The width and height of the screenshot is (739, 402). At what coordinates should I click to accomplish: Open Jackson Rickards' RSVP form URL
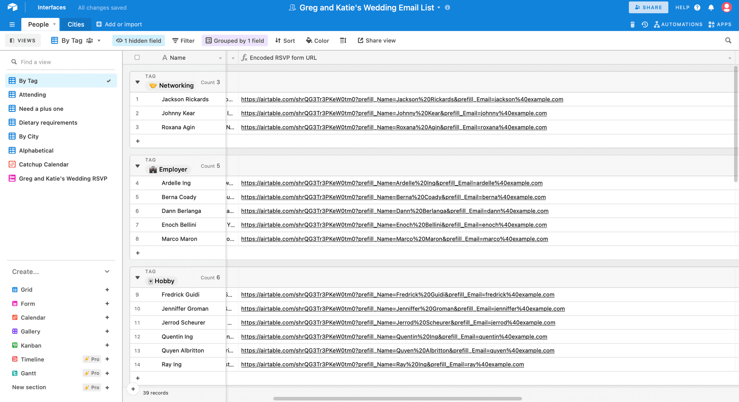402,99
